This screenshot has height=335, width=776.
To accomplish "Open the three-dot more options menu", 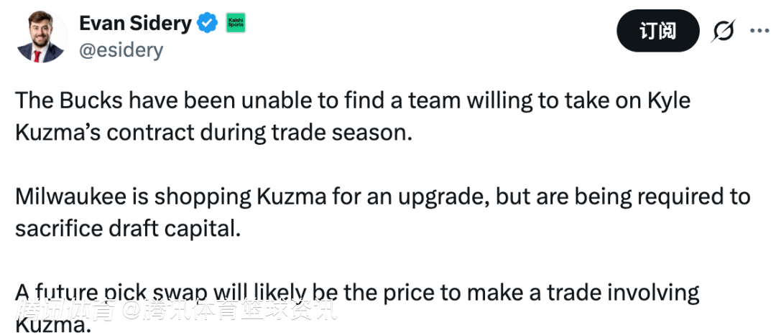I will click(x=759, y=31).
